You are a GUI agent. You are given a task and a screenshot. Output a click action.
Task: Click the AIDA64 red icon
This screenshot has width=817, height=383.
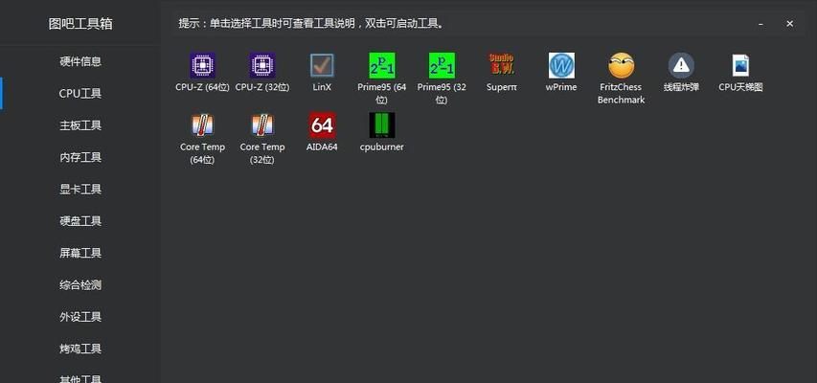click(322, 125)
